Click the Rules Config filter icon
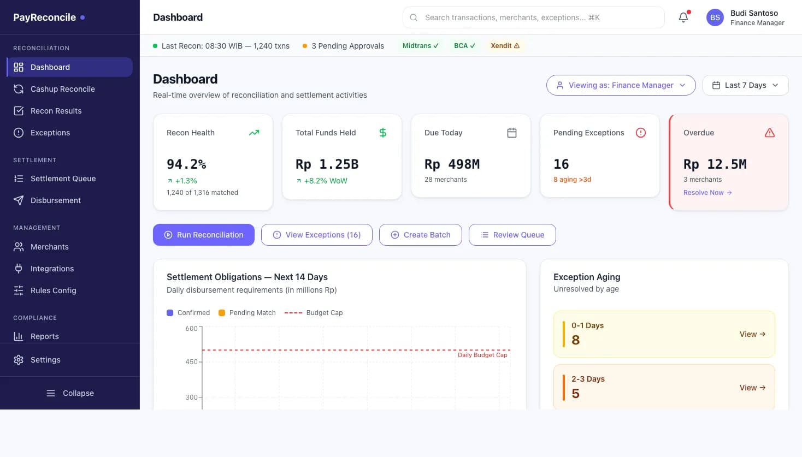Screen dimensions: 802x457 coord(18,290)
